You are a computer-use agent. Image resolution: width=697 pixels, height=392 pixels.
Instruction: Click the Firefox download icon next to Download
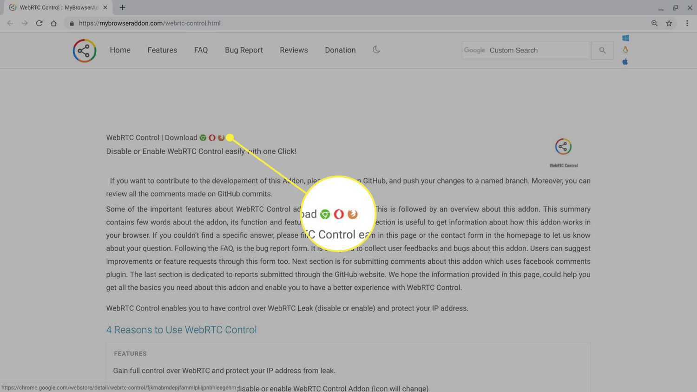(x=221, y=138)
